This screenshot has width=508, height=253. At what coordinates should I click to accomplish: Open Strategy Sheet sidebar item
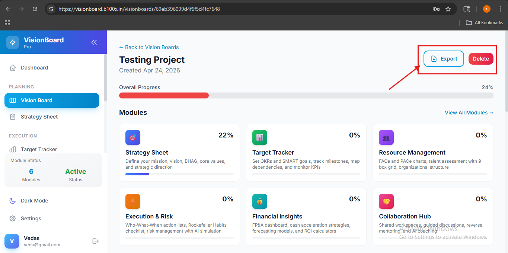pos(52,117)
